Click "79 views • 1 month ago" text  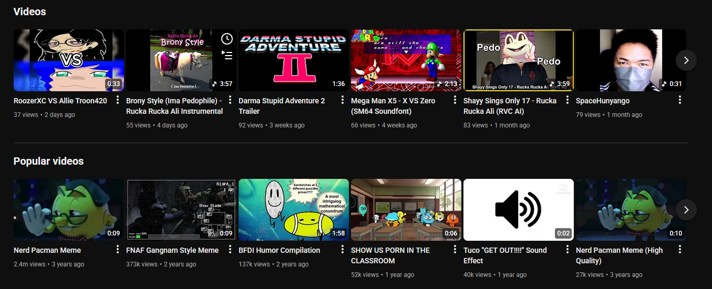609,115
